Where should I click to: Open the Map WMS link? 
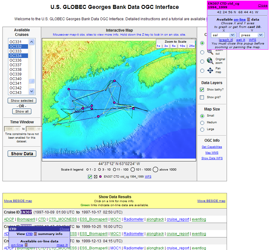point(212,153)
